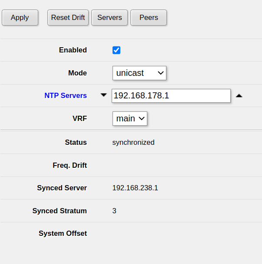Click the Apply button
Image resolution: width=262 pixels, height=264 pixels.
[20, 17]
